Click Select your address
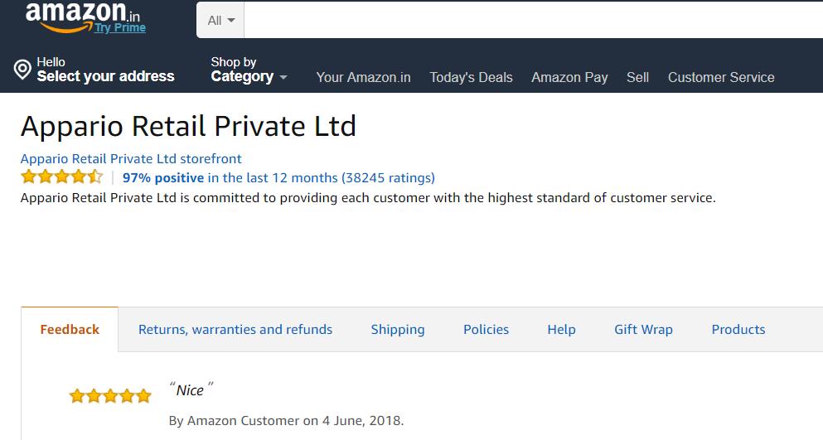 pyautogui.click(x=105, y=76)
